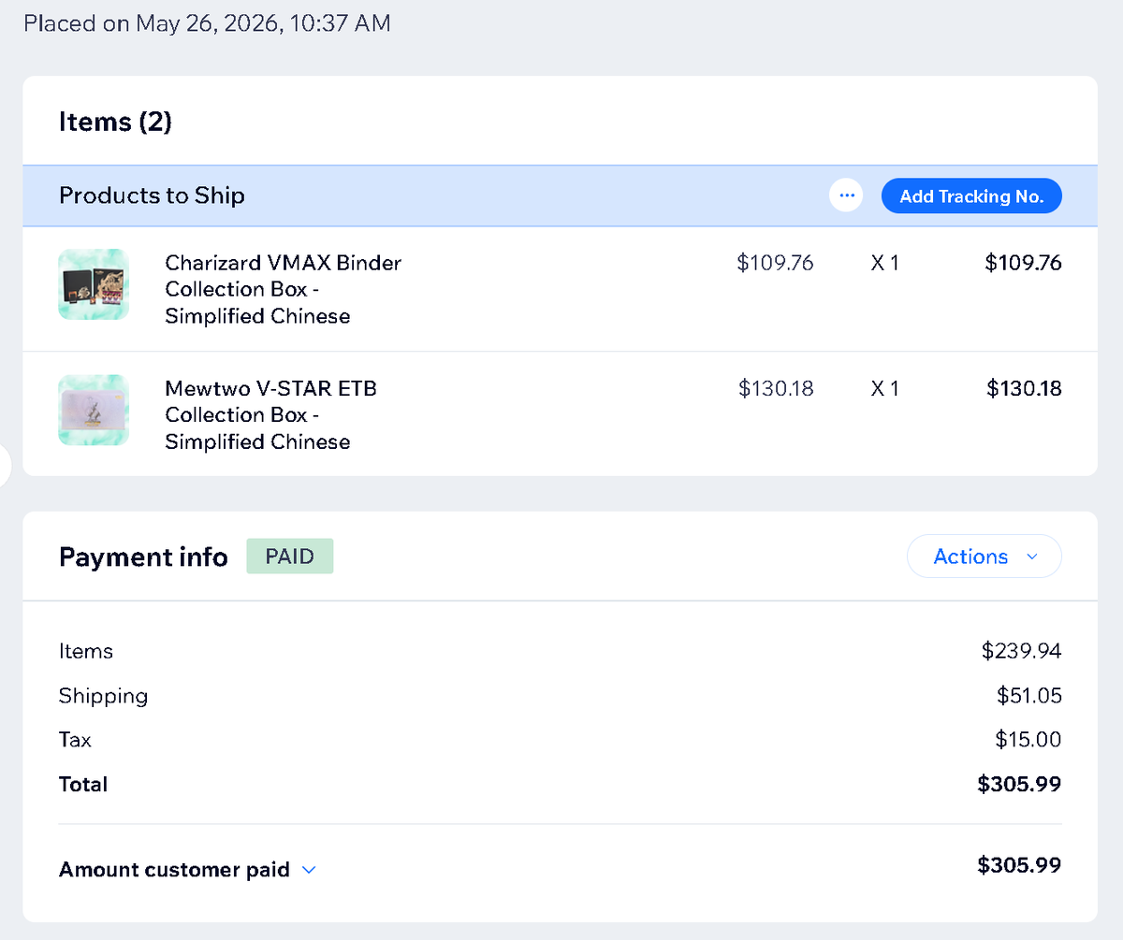Click the Placed on May 26, 2026 timestamp

pos(207,23)
